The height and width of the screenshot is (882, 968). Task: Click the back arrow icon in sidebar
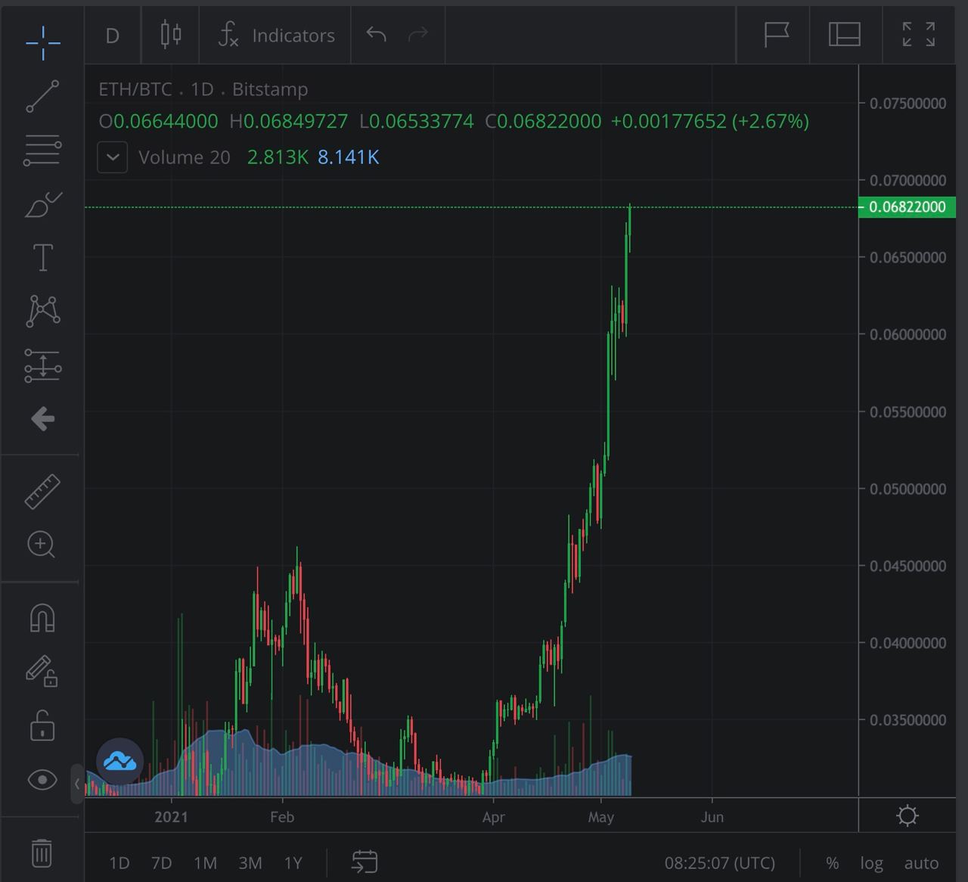tap(43, 418)
